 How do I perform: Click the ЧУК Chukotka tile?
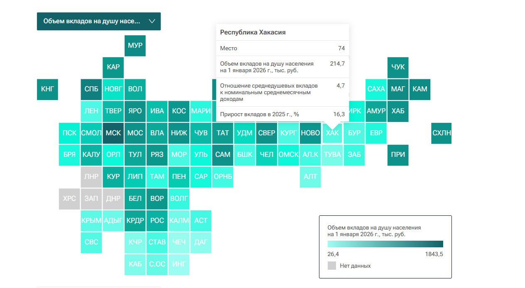pos(398,67)
